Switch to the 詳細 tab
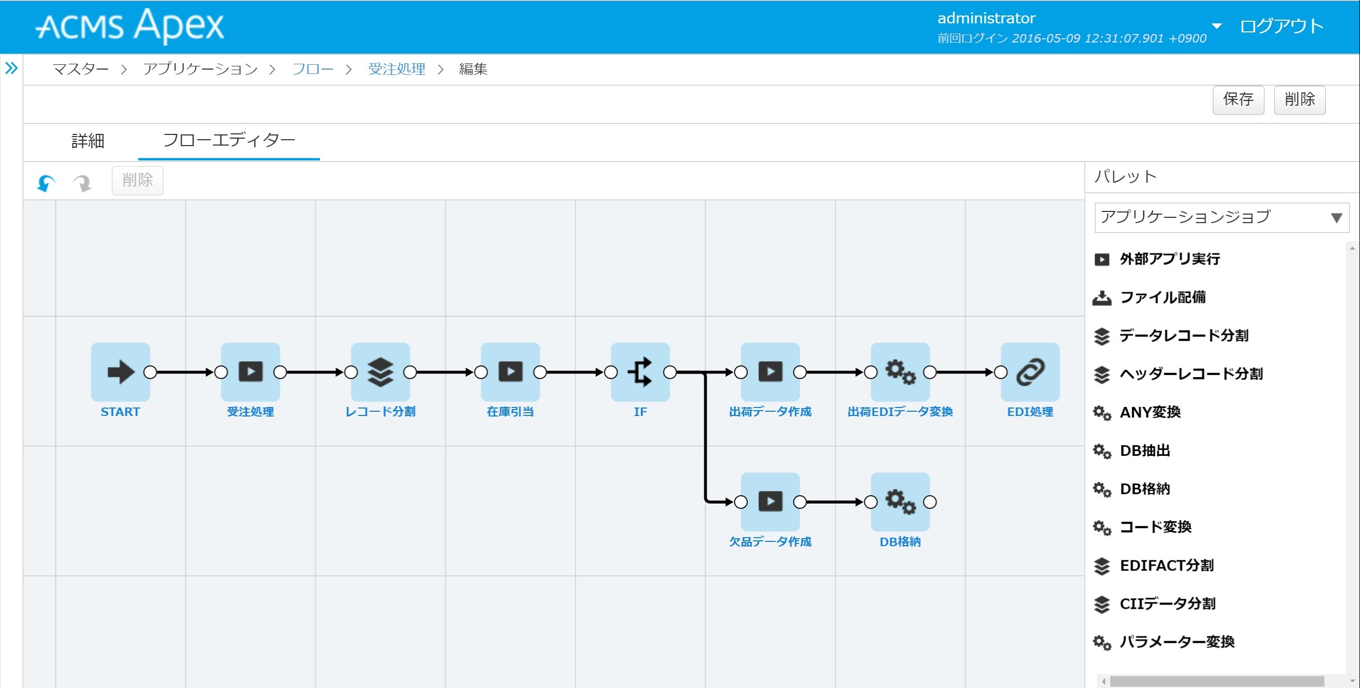The image size is (1360, 688). (x=88, y=141)
